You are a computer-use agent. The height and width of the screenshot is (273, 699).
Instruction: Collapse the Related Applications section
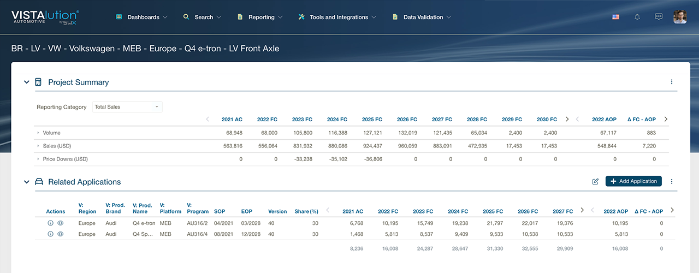(26, 182)
